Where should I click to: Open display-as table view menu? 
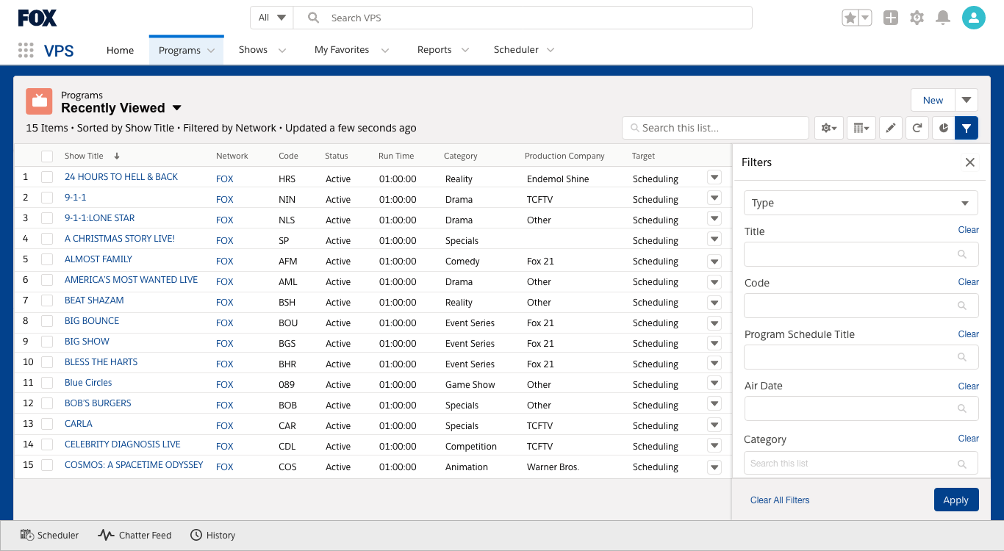(861, 128)
